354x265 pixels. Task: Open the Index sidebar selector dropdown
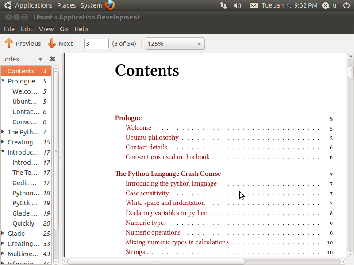[x=40, y=59]
